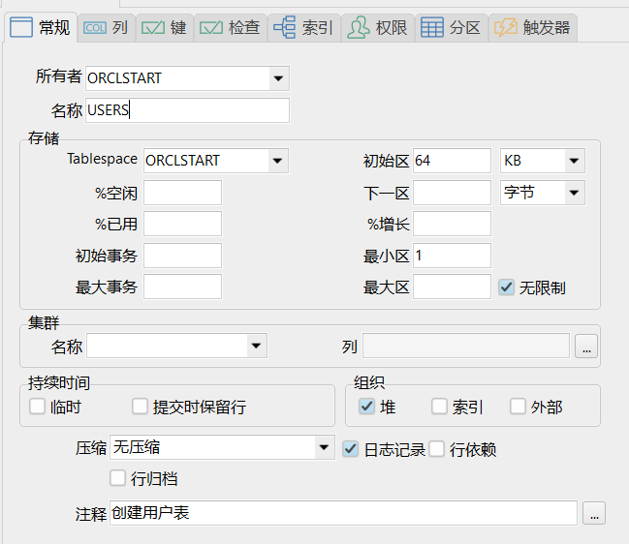Image resolution: width=629 pixels, height=544 pixels.
Task: Open the KB unit dropdown for 初始区
Action: 574,161
